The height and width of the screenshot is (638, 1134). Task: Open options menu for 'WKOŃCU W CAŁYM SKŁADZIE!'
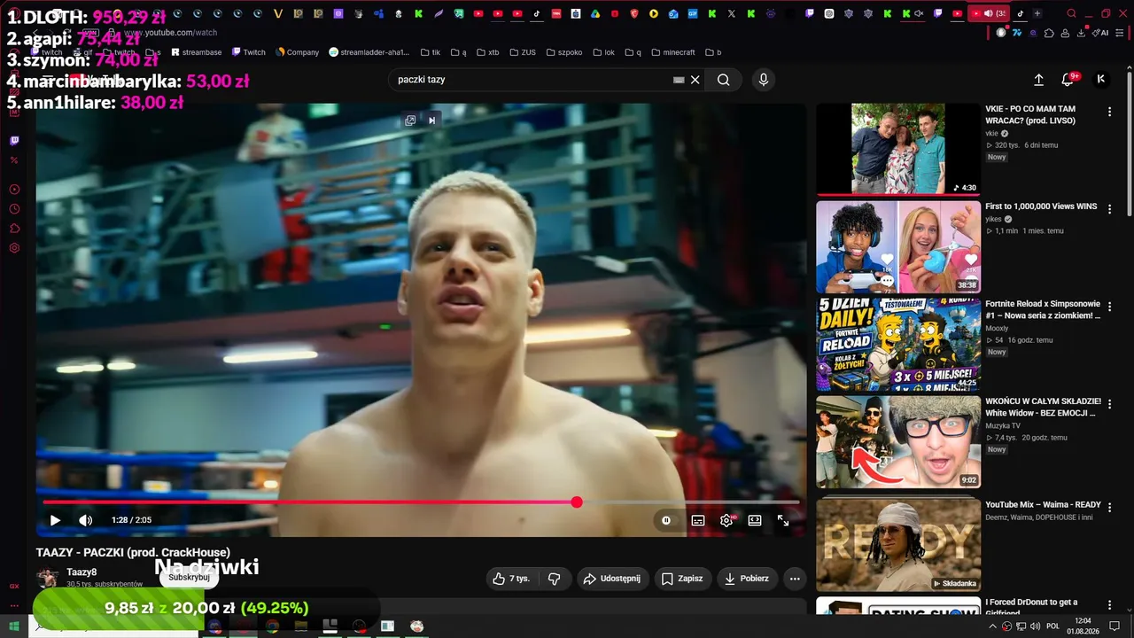(x=1109, y=404)
